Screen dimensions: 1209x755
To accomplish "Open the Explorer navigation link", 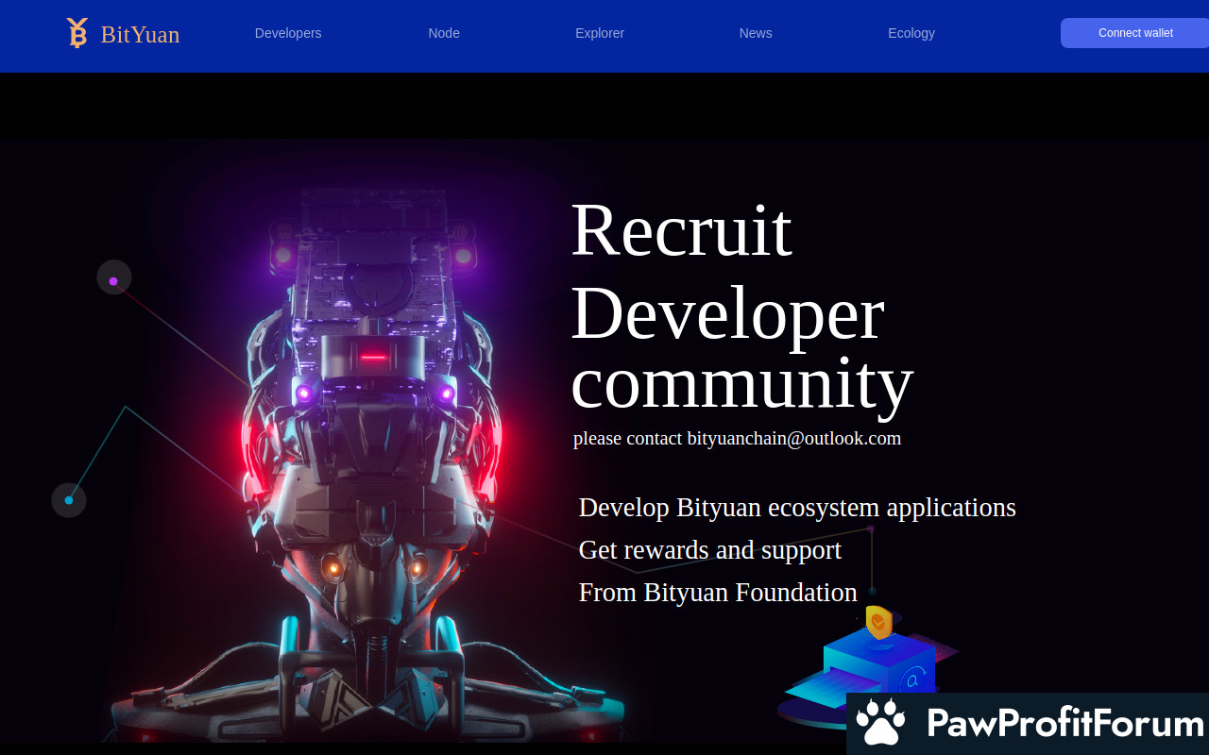I will point(600,33).
